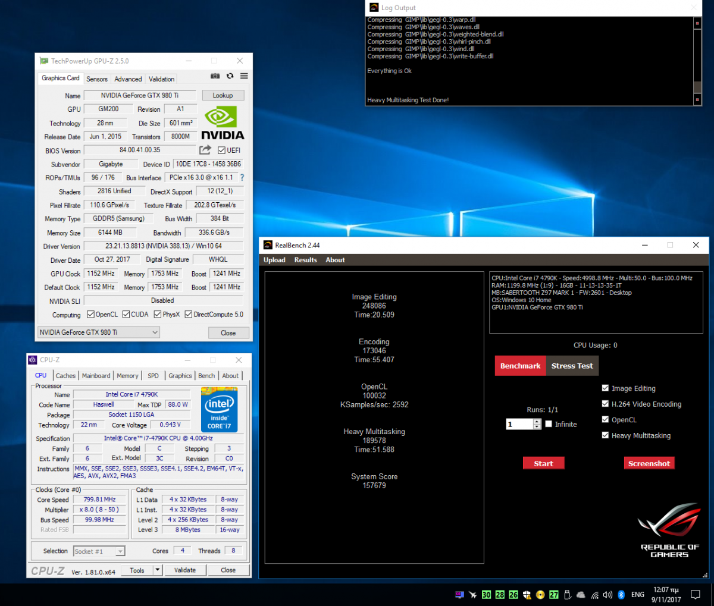Open the Socket #1 selection dropdown
Viewport: 714px width, 606px height.
[99, 551]
